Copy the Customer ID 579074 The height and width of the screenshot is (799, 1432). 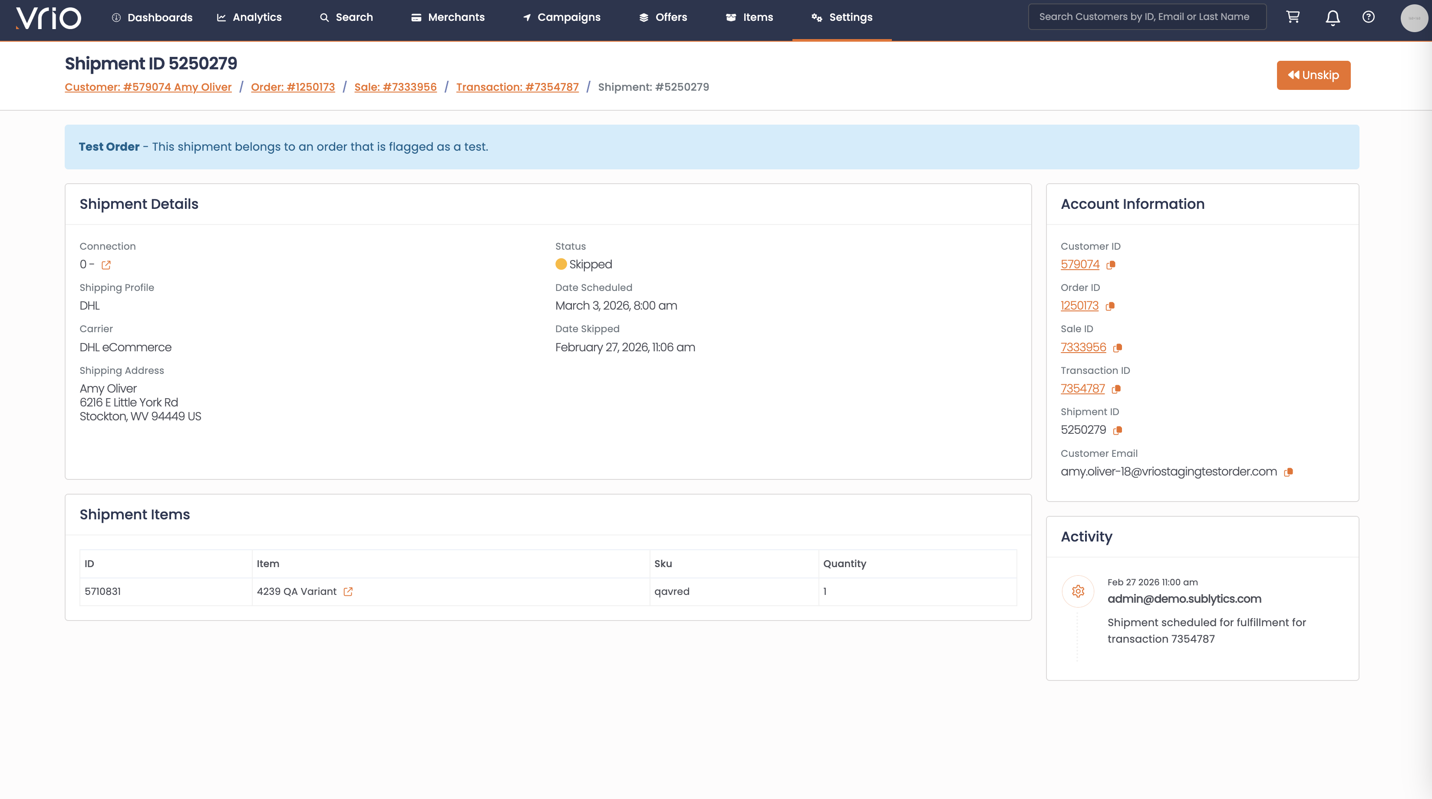(1111, 265)
